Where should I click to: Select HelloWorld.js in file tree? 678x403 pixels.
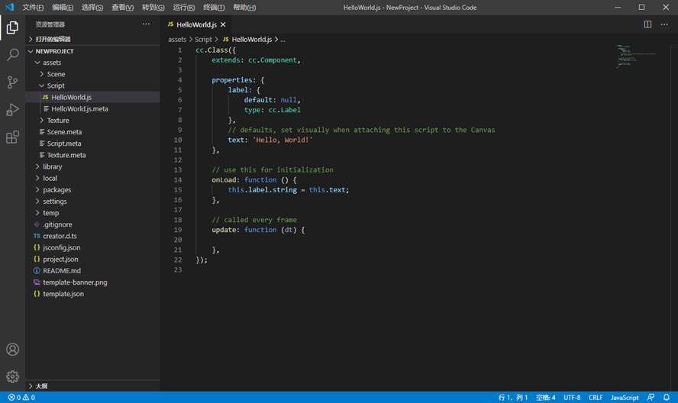[92, 97]
